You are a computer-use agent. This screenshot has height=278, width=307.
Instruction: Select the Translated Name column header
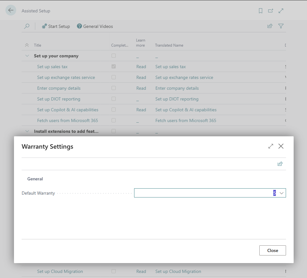169,45
